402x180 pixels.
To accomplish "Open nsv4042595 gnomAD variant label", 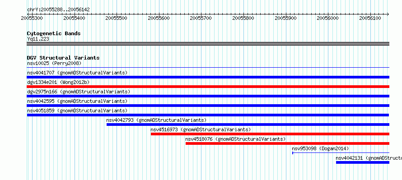I will 77,101.
